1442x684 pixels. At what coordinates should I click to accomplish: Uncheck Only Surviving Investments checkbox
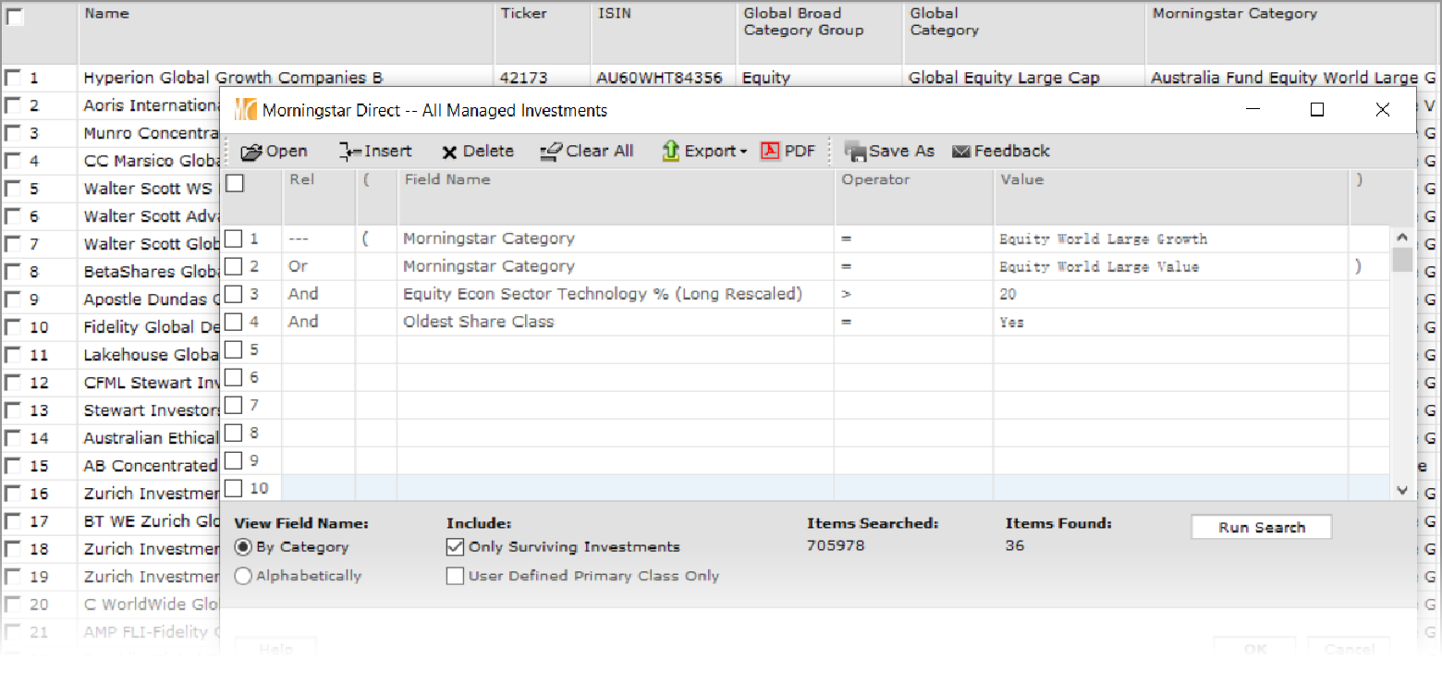[x=455, y=547]
